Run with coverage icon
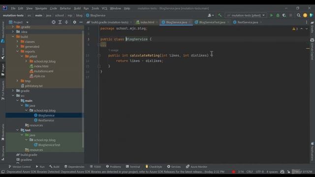The width and height of the screenshot is (315, 177). [x=284, y=15]
